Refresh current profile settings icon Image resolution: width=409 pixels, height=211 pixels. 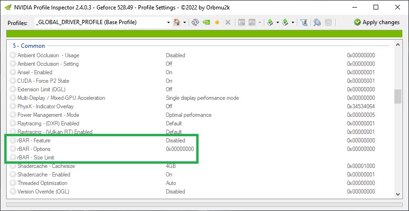195,22
